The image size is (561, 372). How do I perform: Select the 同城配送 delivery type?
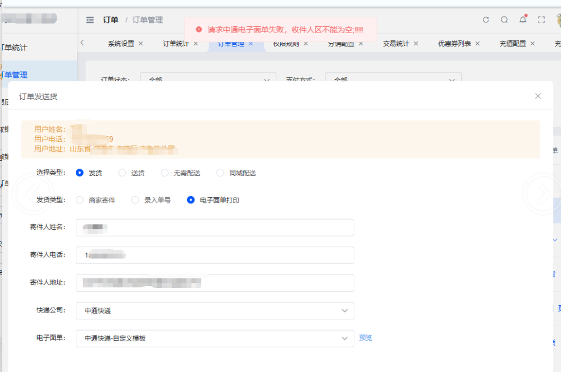(x=220, y=173)
